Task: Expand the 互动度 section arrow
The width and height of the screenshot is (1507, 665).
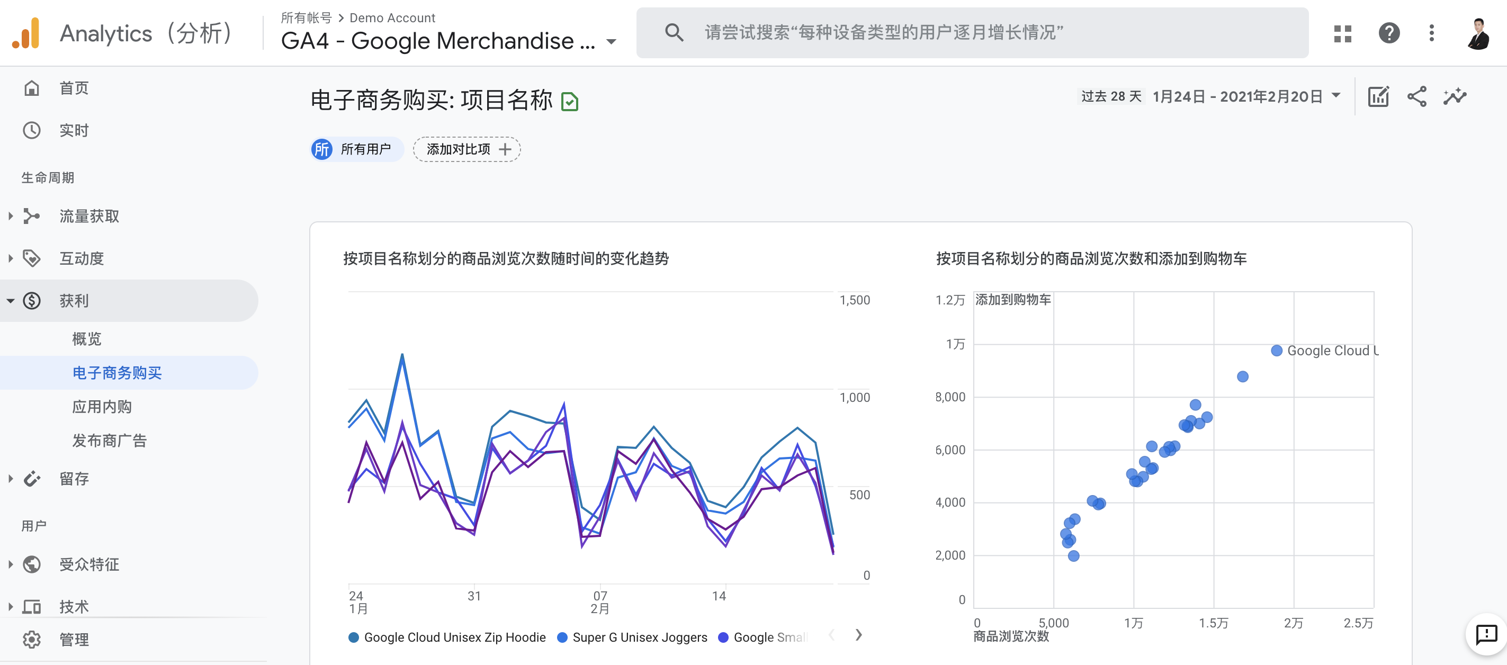Action: 11,258
